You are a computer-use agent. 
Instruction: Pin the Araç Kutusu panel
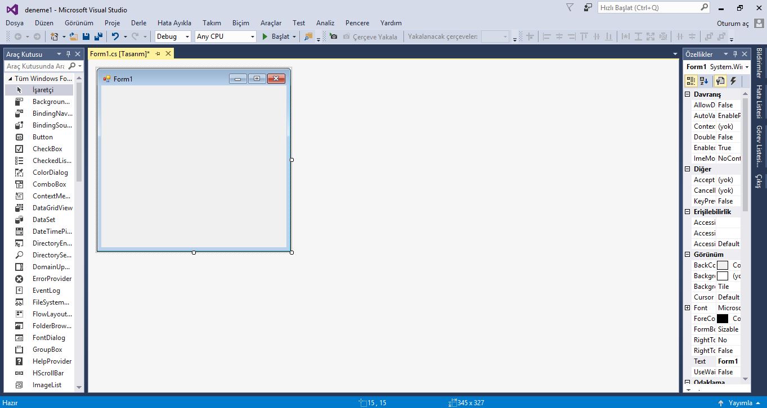68,54
